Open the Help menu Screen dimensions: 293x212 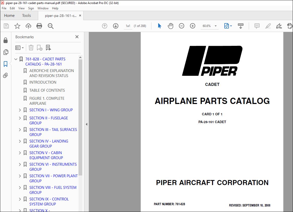pos(55,8)
